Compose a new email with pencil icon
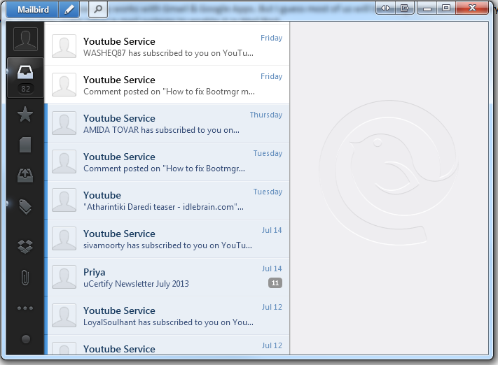Screen dimensions: 498x365 tap(69, 10)
